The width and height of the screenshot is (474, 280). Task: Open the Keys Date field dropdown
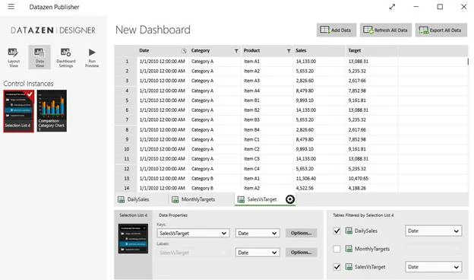(258, 233)
